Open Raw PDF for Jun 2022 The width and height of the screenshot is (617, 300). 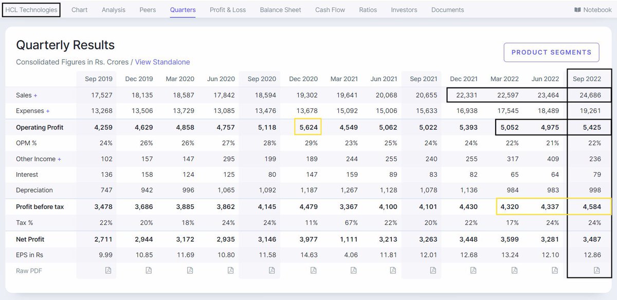555,270
